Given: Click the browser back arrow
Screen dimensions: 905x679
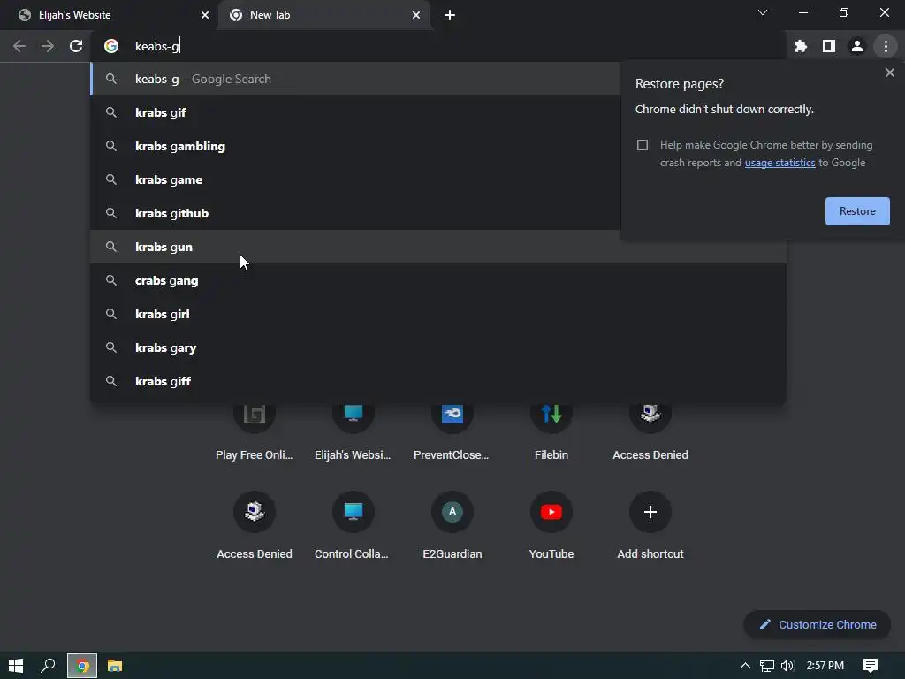Looking at the screenshot, I should 19,46.
